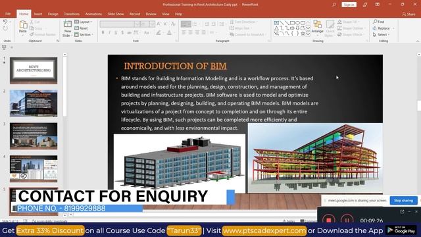The image size is (421, 237).
Task: Pause the screen recording
Action: pos(347,220)
